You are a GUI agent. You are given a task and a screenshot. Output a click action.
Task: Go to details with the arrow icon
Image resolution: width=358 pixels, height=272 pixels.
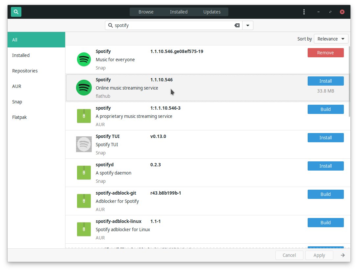343,255
